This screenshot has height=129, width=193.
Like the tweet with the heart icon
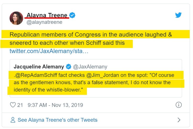13,105
